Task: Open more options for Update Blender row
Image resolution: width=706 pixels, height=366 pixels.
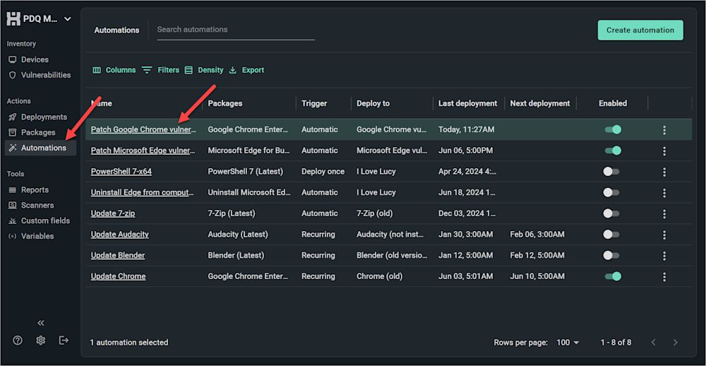Action: [664, 256]
